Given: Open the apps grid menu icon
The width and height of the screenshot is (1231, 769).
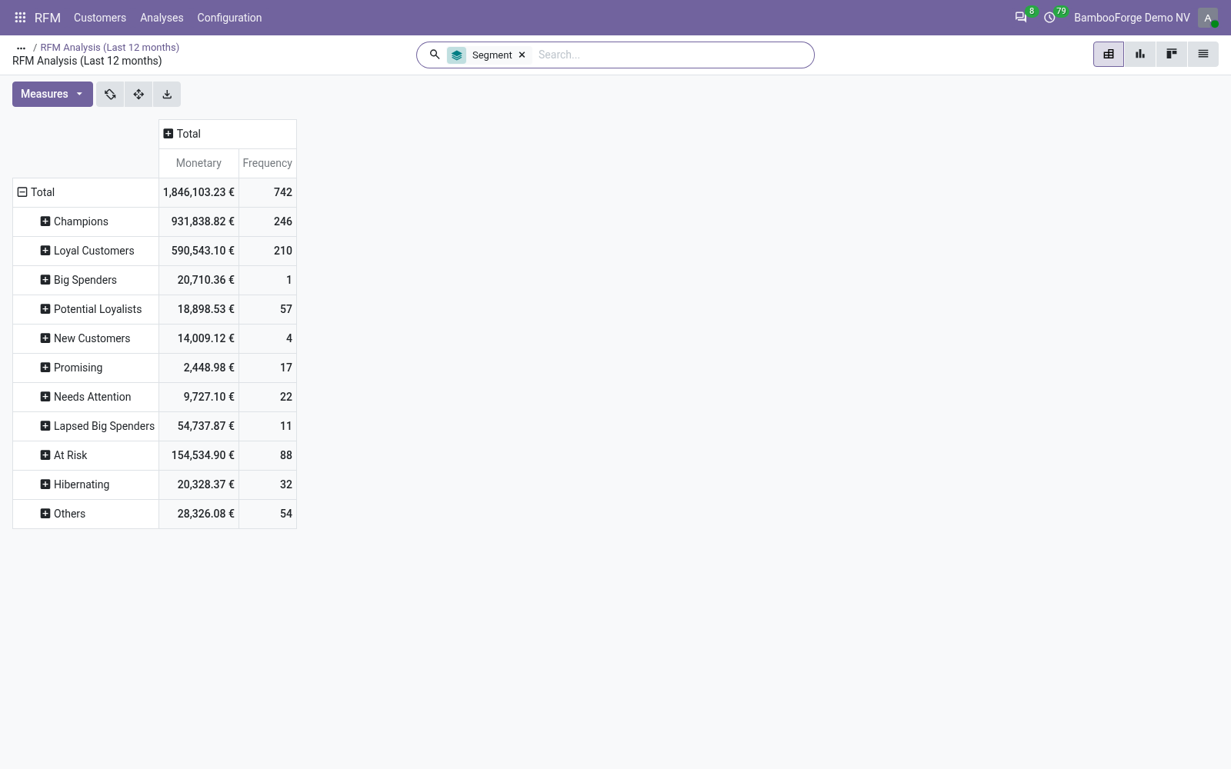Looking at the screenshot, I should [x=21, y=18].
